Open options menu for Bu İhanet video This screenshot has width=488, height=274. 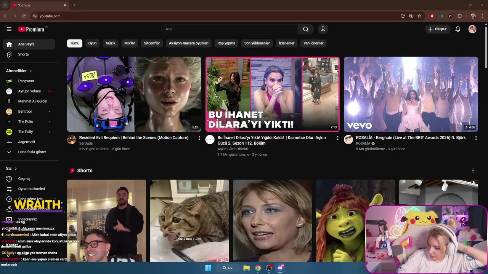point(337,138)
